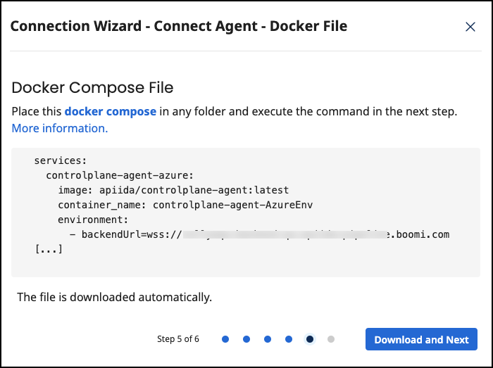Click the active fifth step dot
The width and height of the screenshot is (493, 368).
(310, 339)
